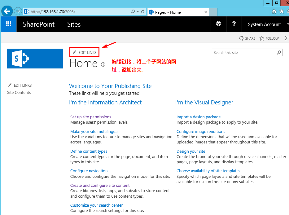Click the SharePoint favicon in address bar
The height and width of the screenshot is (215, 289).
27,11
